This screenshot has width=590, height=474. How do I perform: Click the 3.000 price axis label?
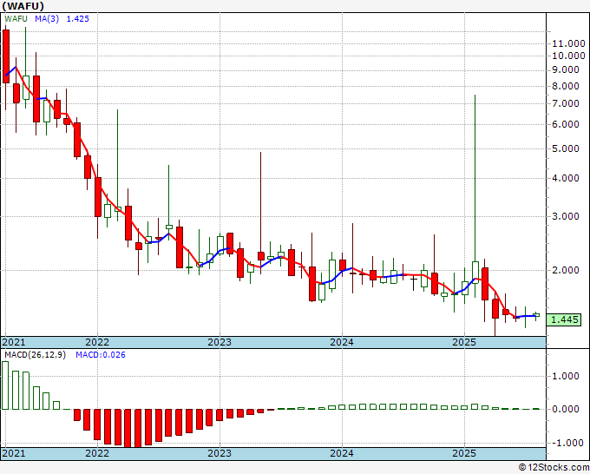click(x=565, y=216)
